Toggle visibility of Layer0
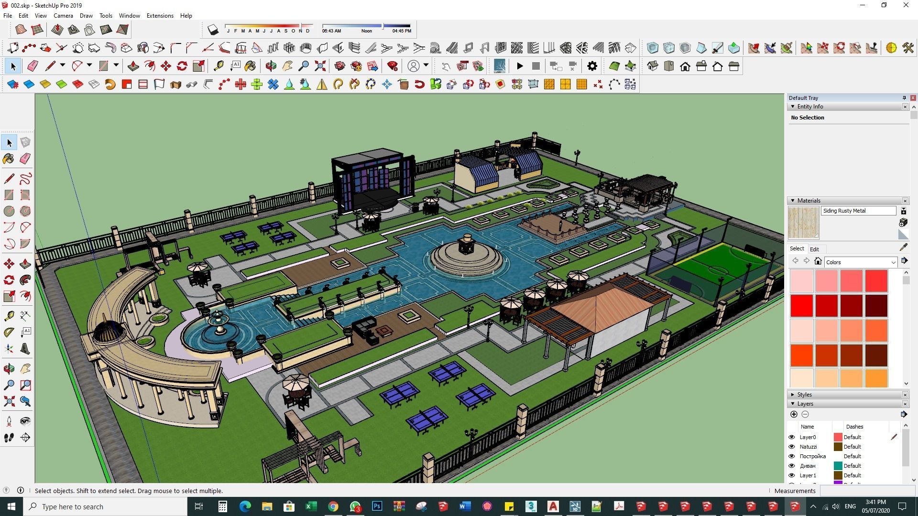The height and width of the screenshot is (516, 918). [x=791, y=437]
